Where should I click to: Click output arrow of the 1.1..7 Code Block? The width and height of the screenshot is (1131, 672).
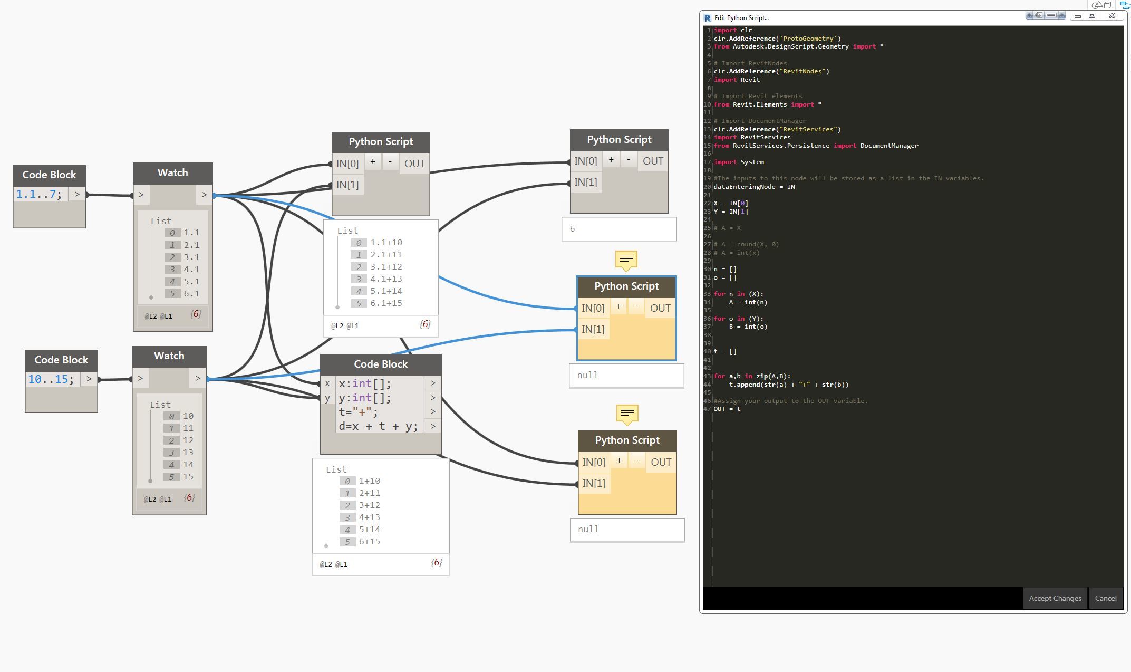point(77,194)
